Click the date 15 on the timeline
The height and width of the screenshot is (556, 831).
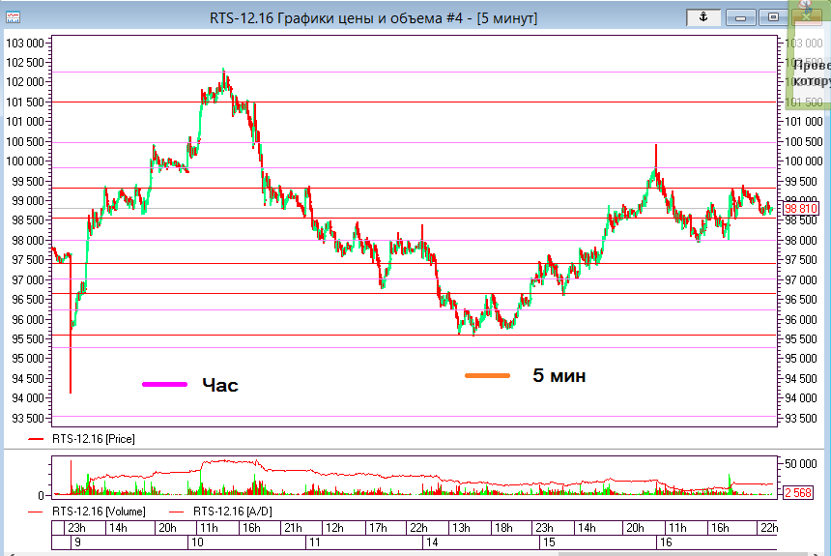549,542
